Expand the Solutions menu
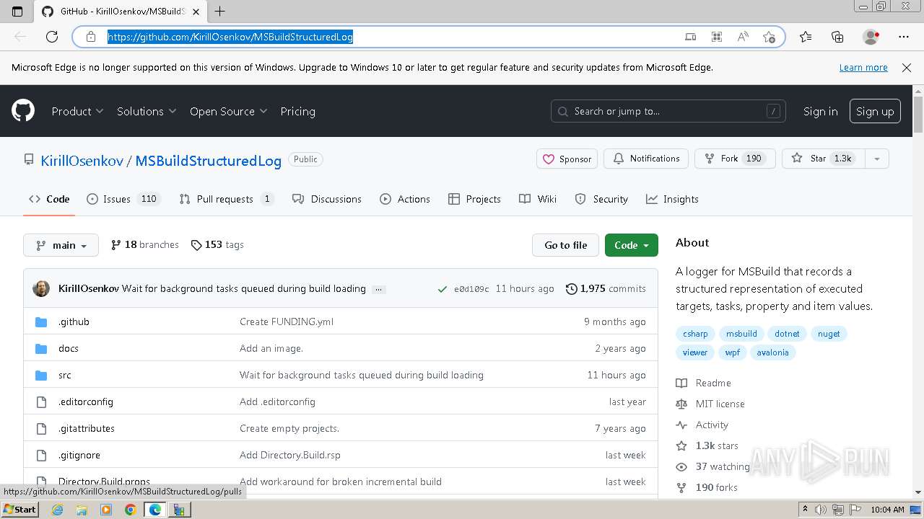The height and width of the screenshot is (519, 924). 147,111
